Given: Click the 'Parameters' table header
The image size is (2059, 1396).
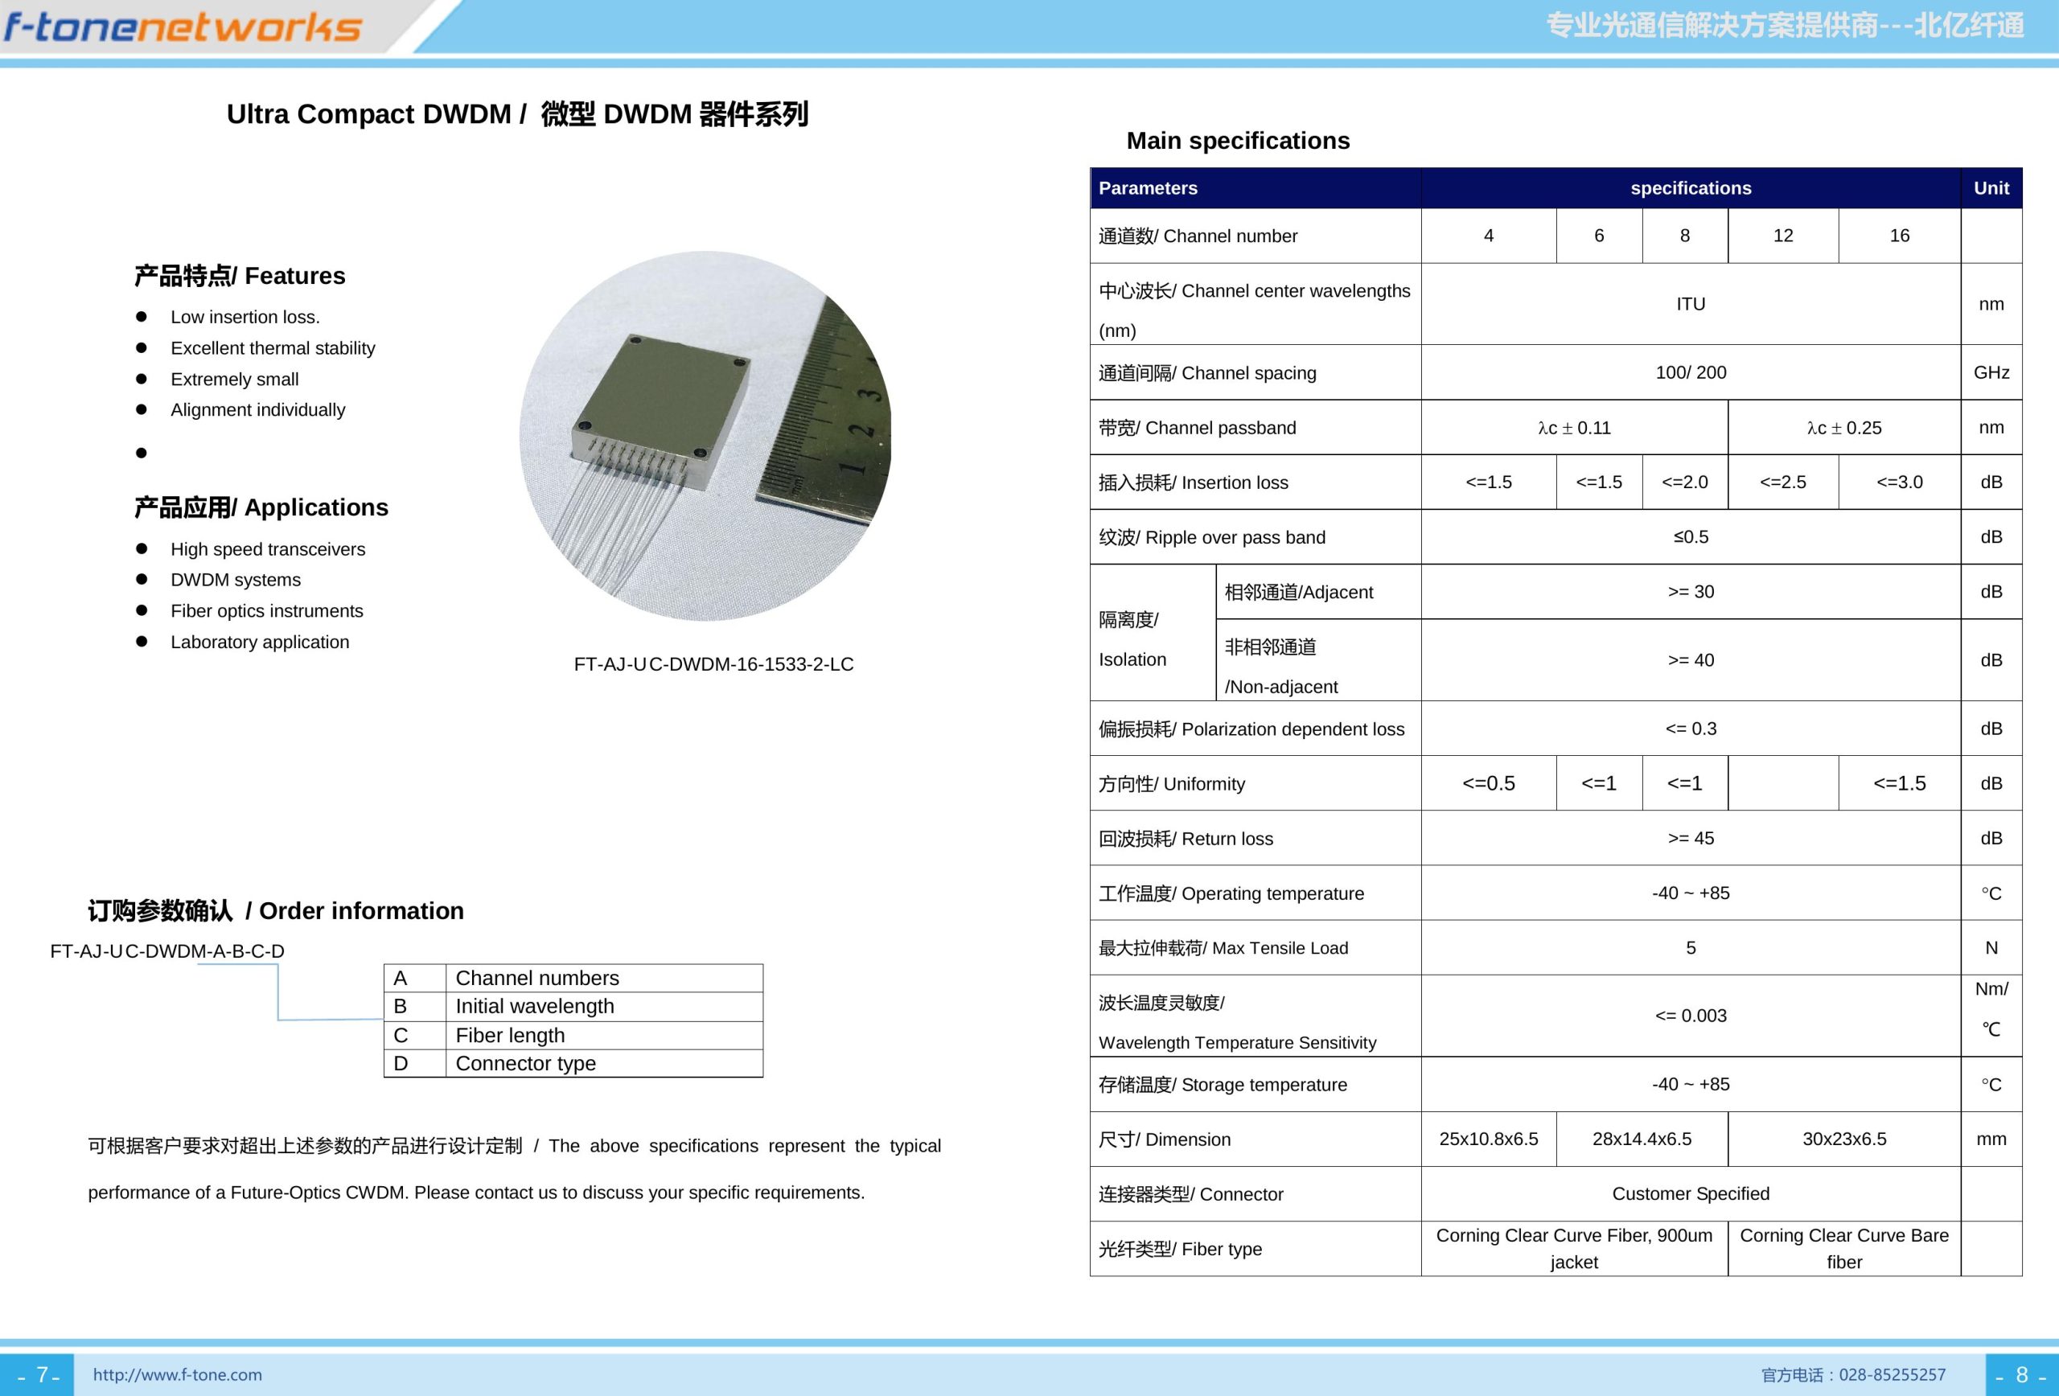Looking at the screenshot, I should (x=1256, y=188).
